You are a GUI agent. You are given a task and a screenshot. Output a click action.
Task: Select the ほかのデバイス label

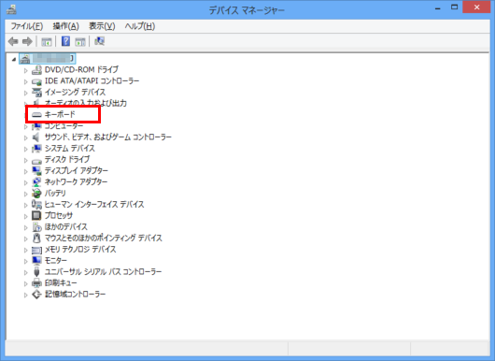click(66, 227)
